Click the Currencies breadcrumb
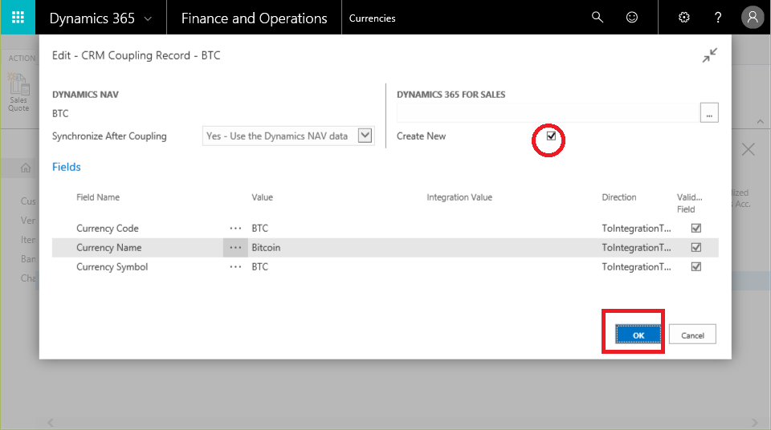The width and height of the screenshot is (771, 430). pyautogui.click(x=372, y=18)
